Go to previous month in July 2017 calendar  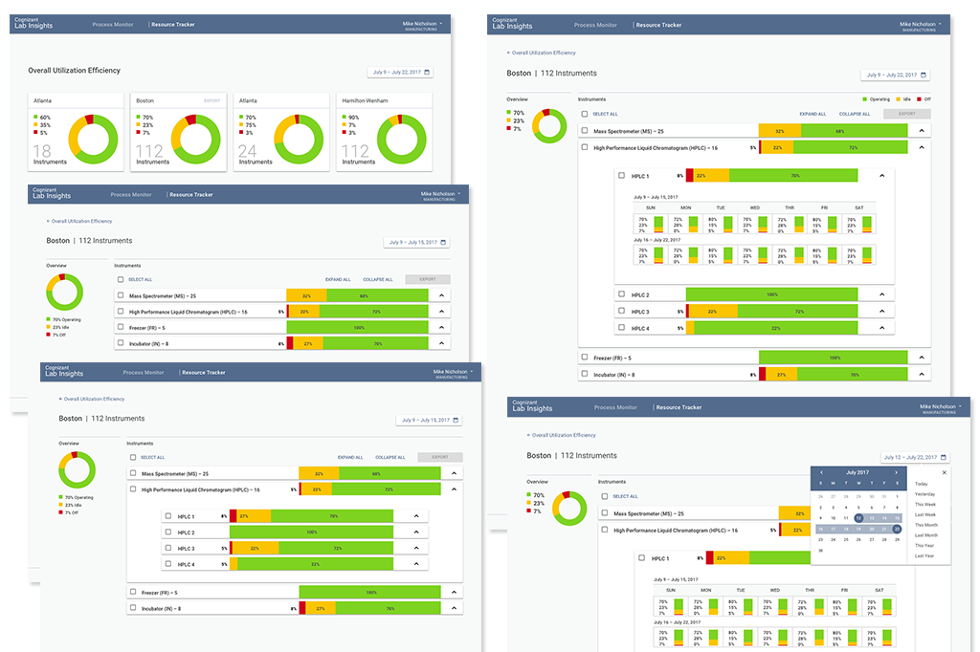point(821,473)
